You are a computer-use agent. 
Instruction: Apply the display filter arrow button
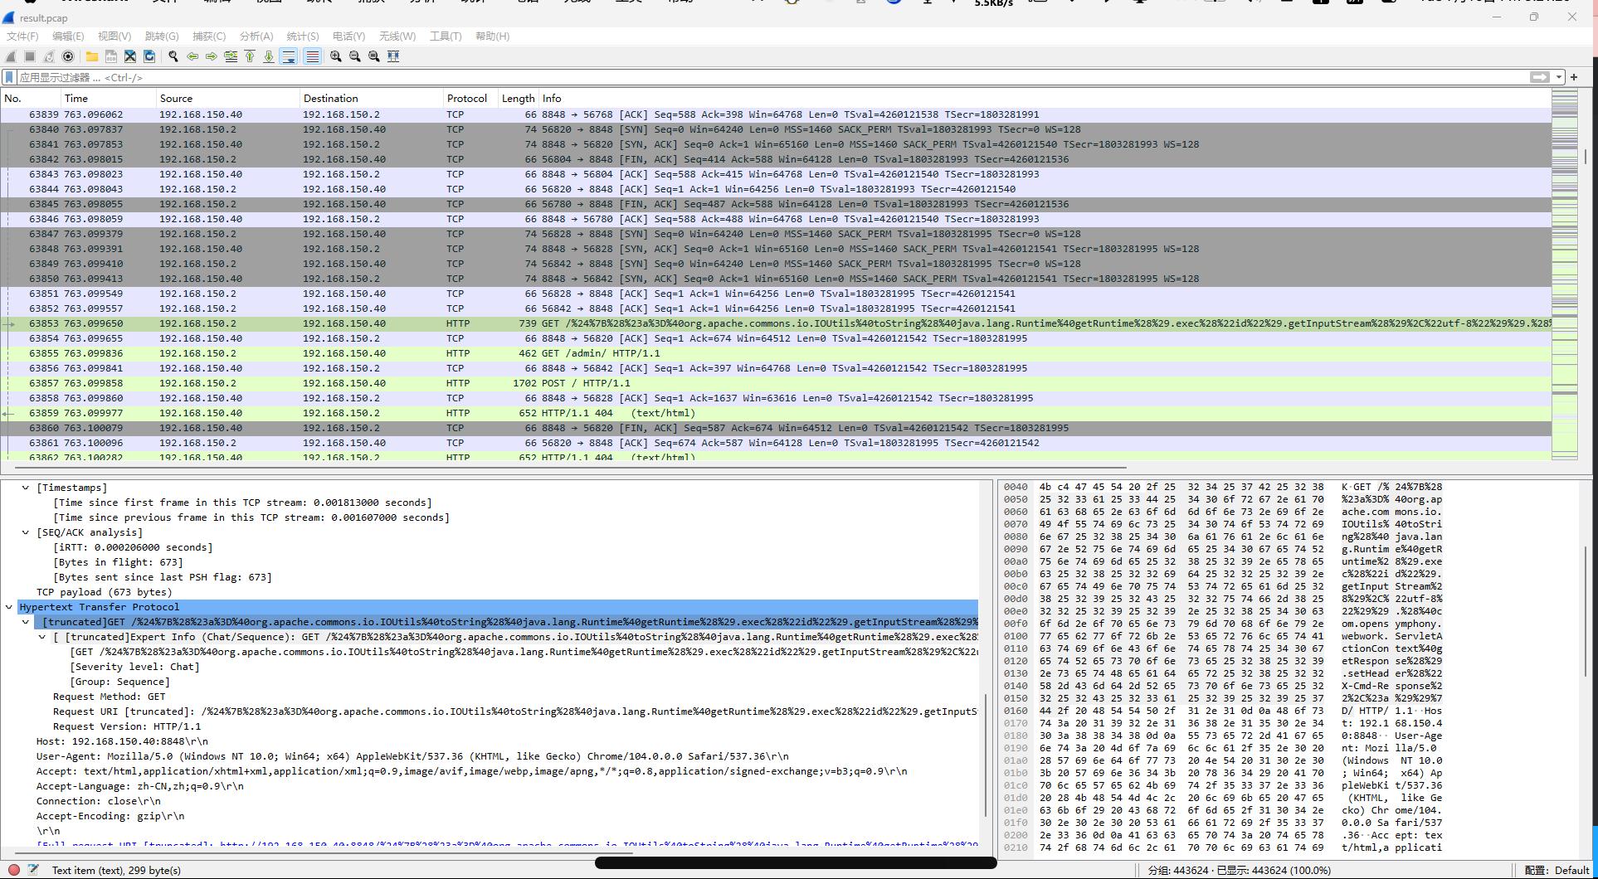1540,77
